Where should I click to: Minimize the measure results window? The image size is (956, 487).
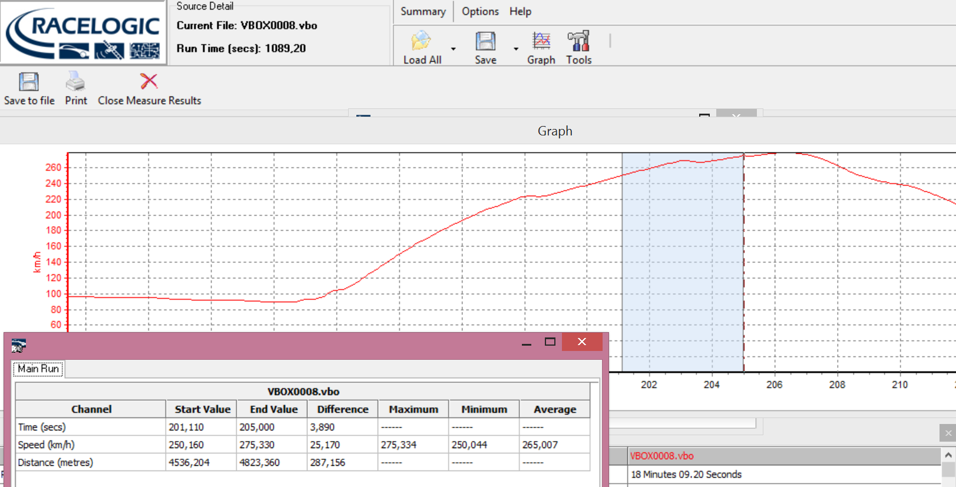[527, 342]
